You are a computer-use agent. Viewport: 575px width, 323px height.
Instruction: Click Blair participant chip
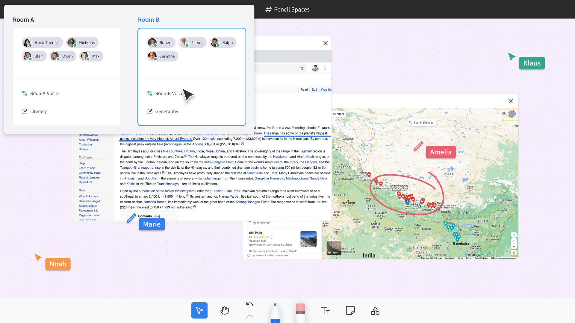coord(34,56)
